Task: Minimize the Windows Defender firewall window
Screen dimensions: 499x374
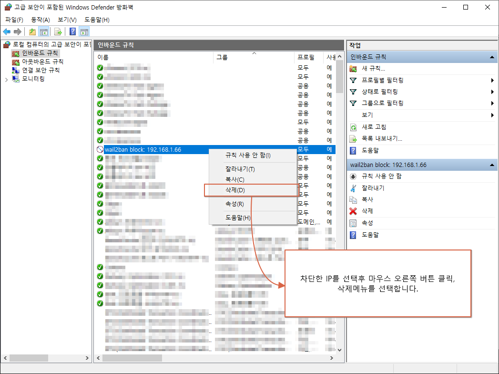Action: pos(444,7)
